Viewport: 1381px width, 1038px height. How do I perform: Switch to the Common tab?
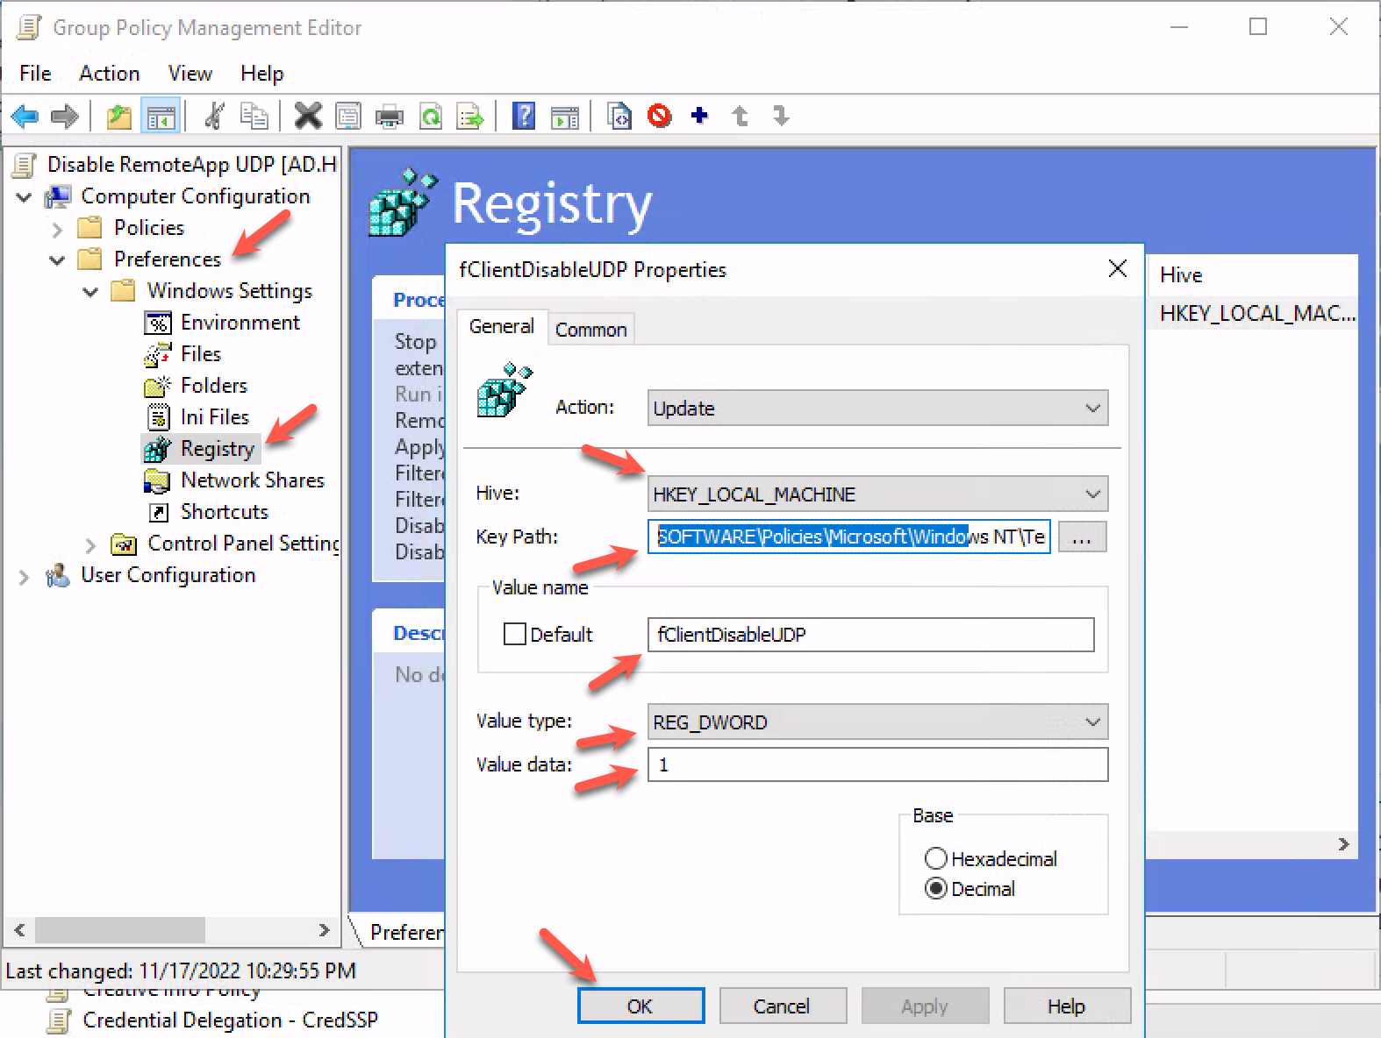pos(591,330)
